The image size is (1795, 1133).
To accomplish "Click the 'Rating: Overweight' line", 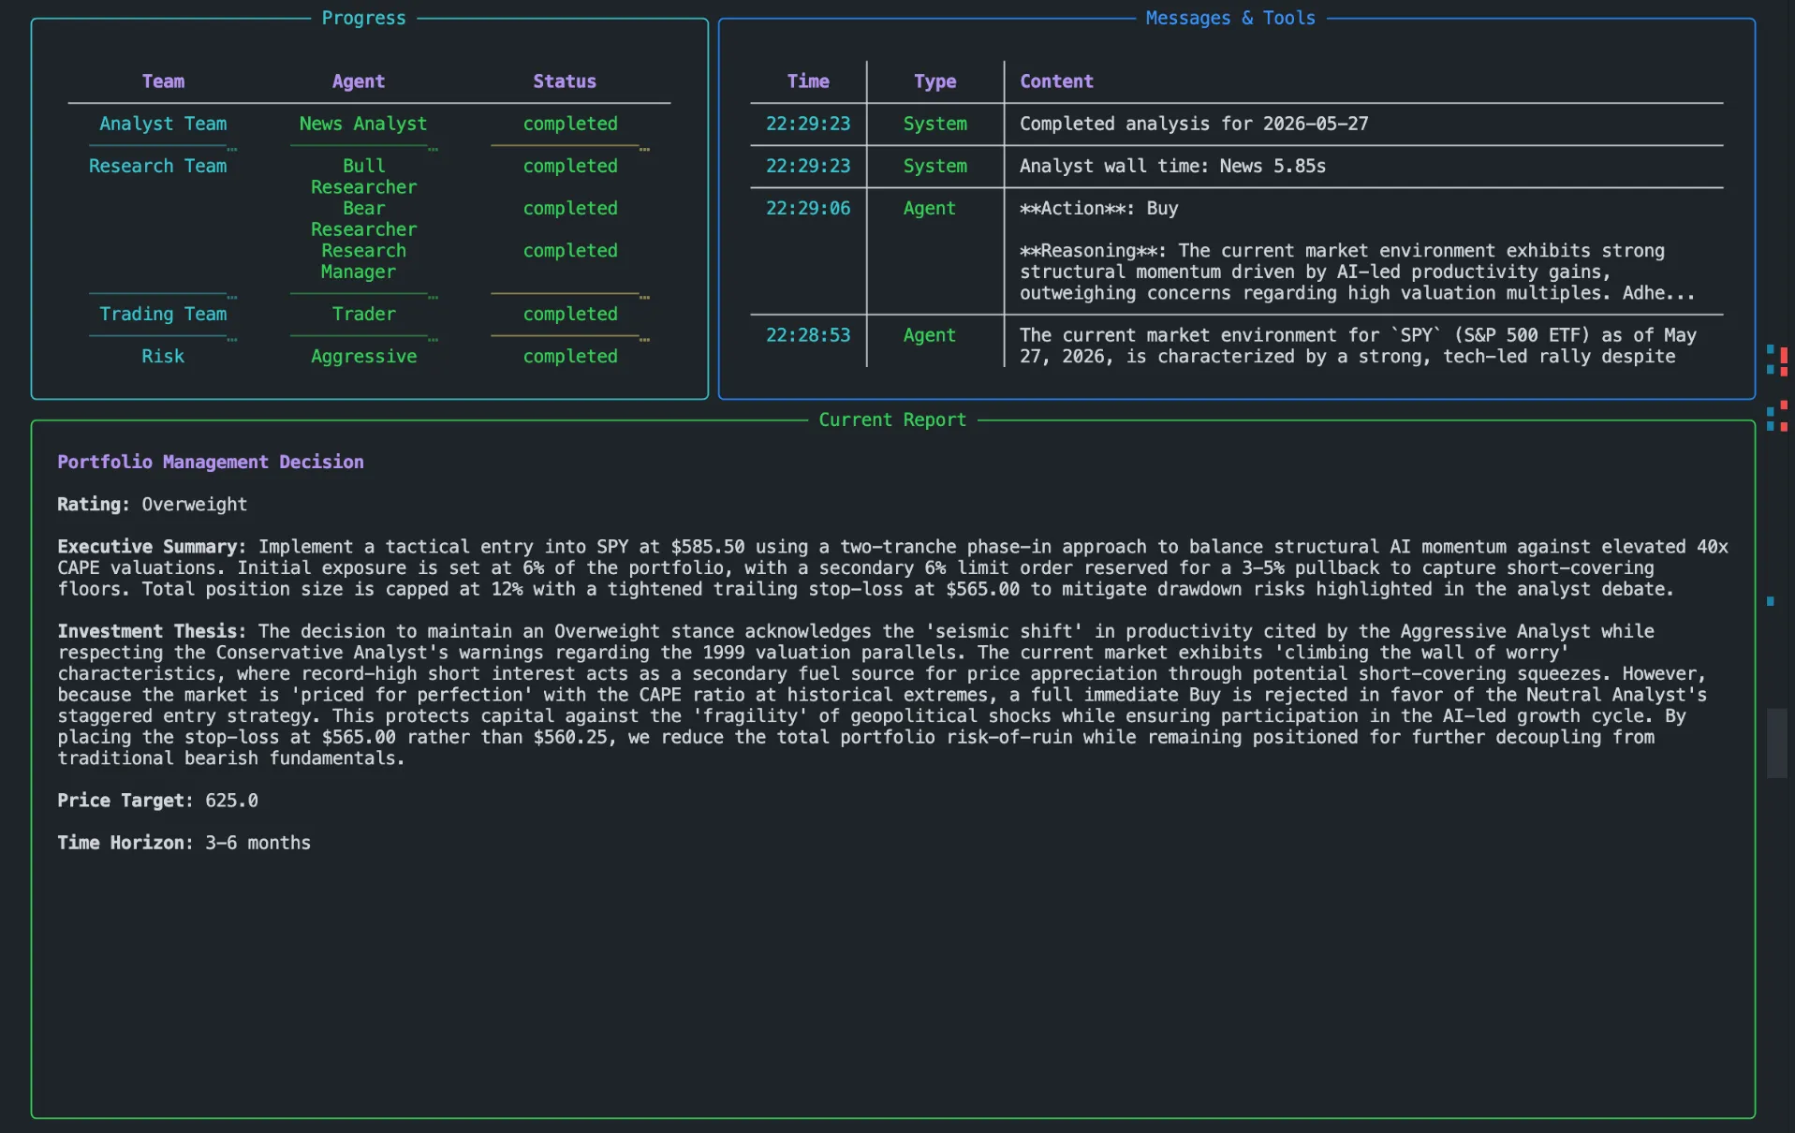I will click(x=152, y=504).
